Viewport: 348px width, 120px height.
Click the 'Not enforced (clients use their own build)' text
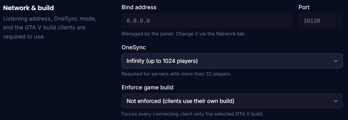[x=180, y=101]
